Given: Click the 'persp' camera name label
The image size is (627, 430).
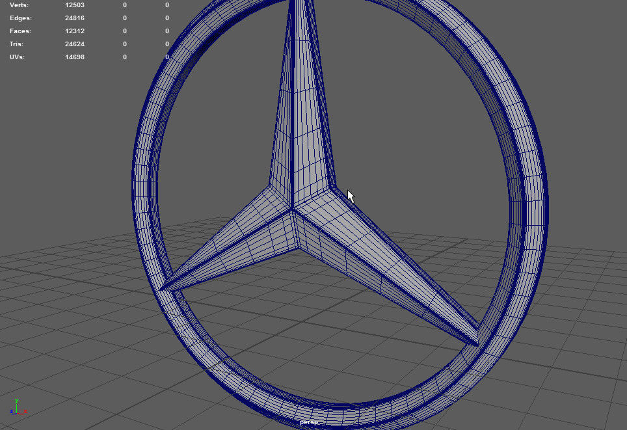Looking at the screenshot, I should (x=309, y=422).
